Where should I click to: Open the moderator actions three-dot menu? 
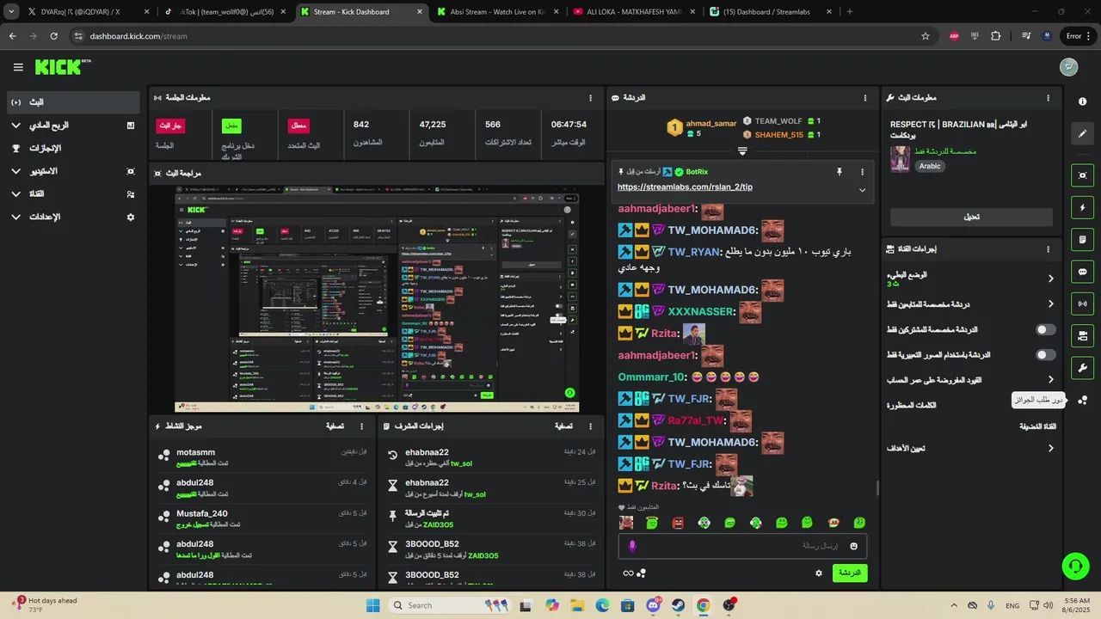coord(590,426)
